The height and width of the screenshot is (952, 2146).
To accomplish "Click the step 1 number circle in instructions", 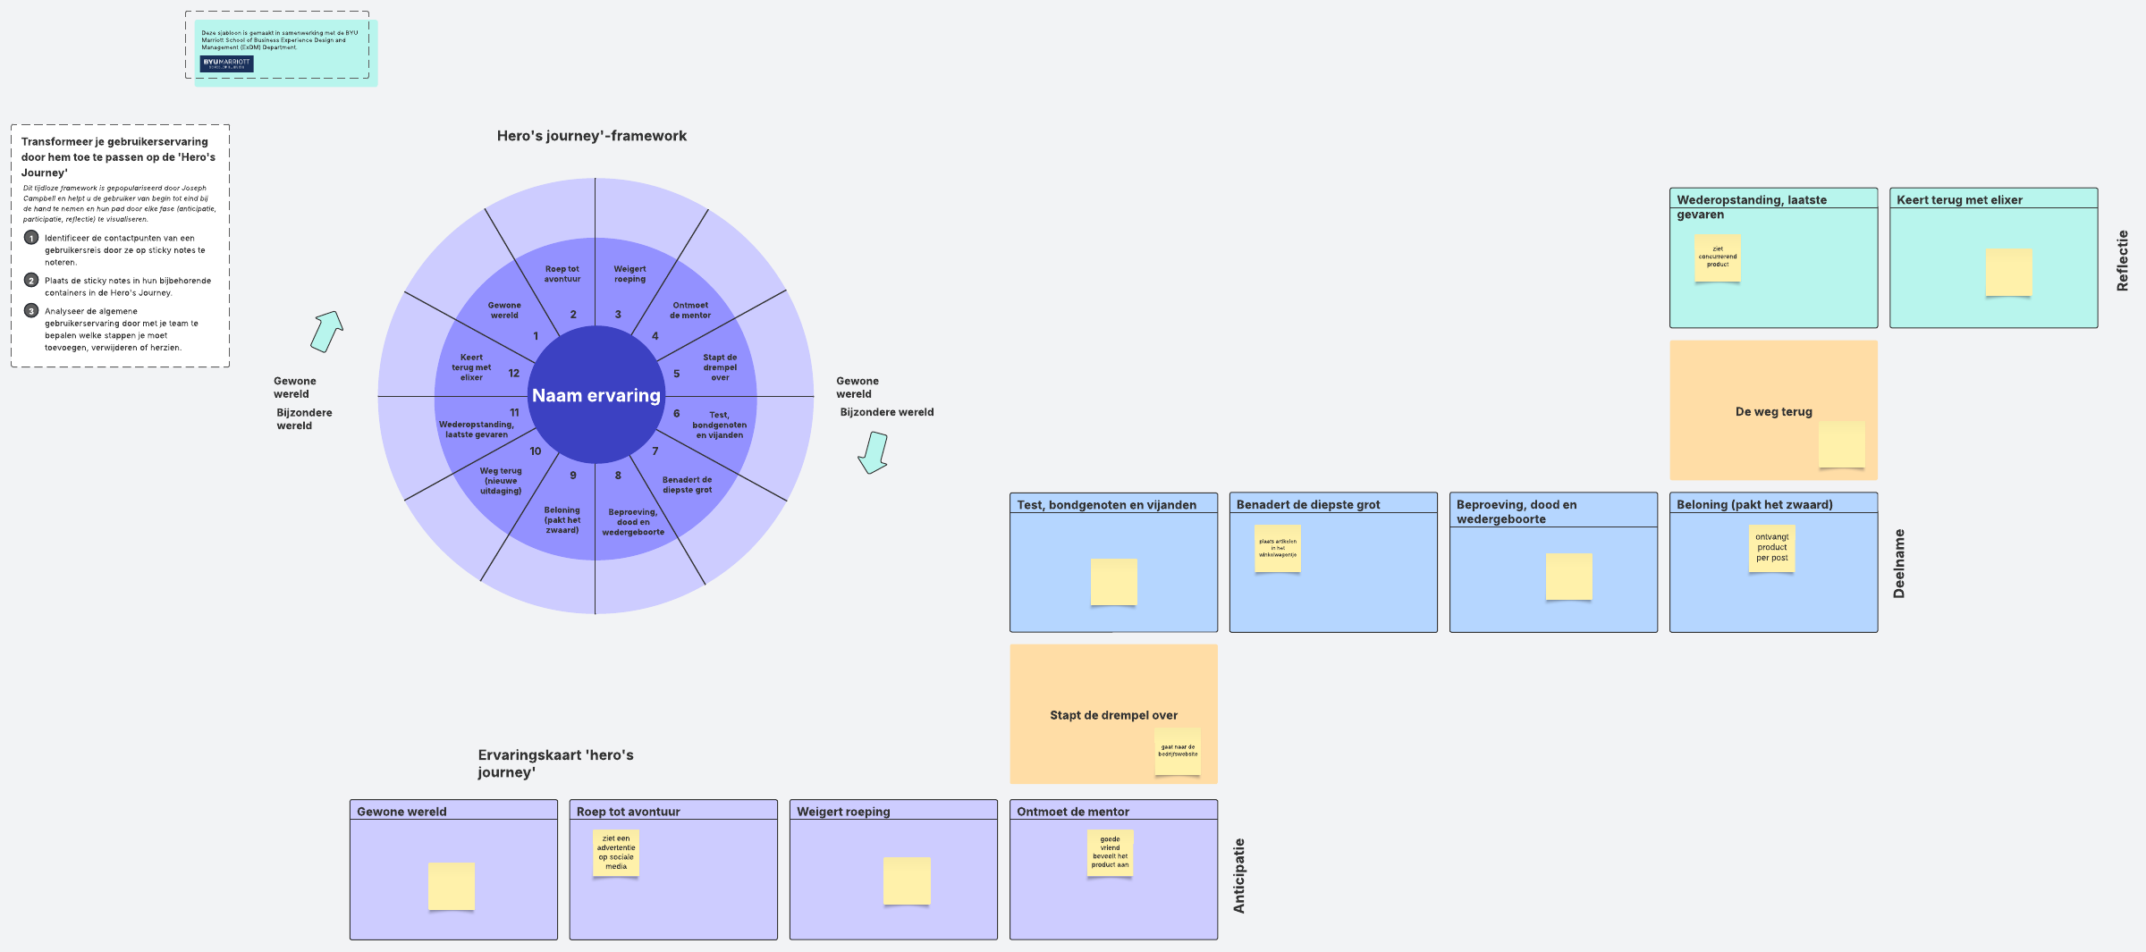I will [x=31, y=238].
